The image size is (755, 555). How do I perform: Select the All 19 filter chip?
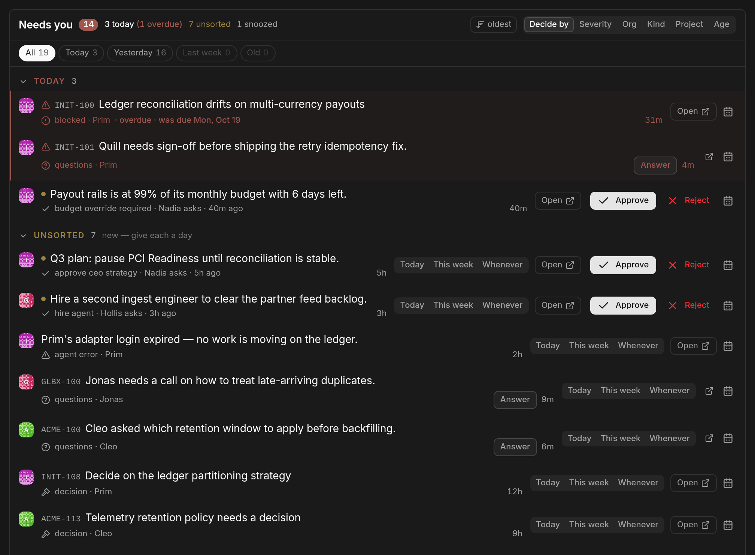tap(37, 53)
